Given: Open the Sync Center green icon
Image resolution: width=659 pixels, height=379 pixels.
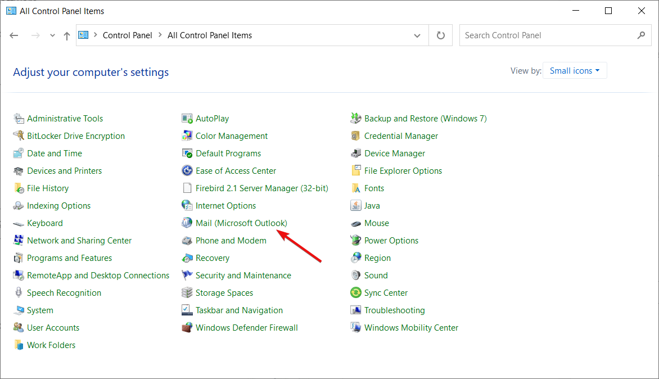Looking at the screenshot, I should [356, 293].
